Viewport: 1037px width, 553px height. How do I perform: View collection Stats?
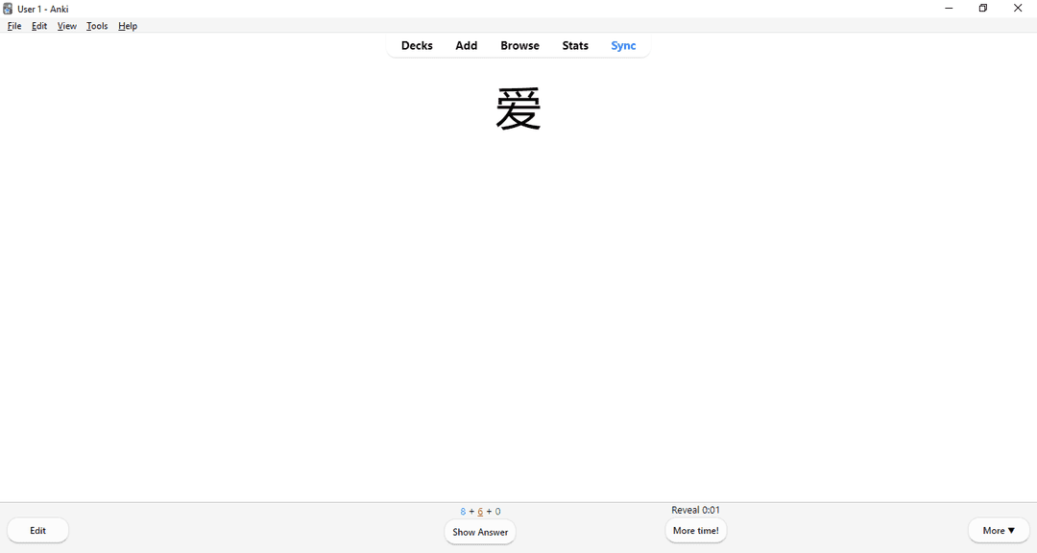point(574,45)
